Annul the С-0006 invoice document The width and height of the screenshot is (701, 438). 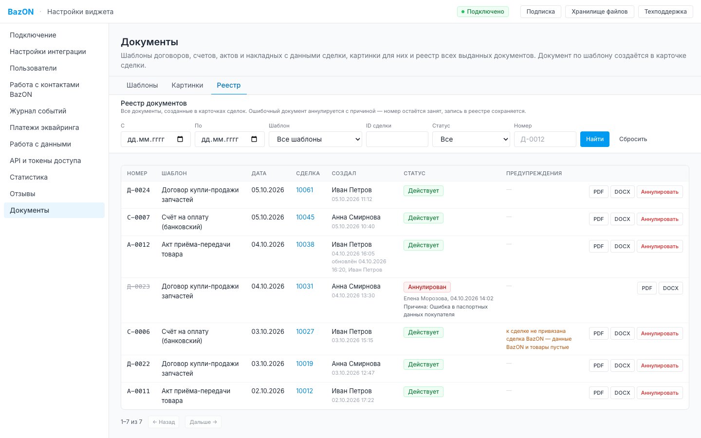coord(660,333)
